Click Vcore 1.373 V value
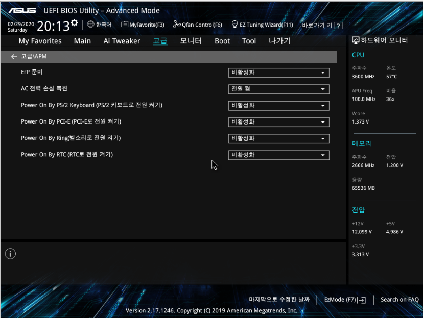The height and width of the screenshot is (318, 423). tap(360, 122)
